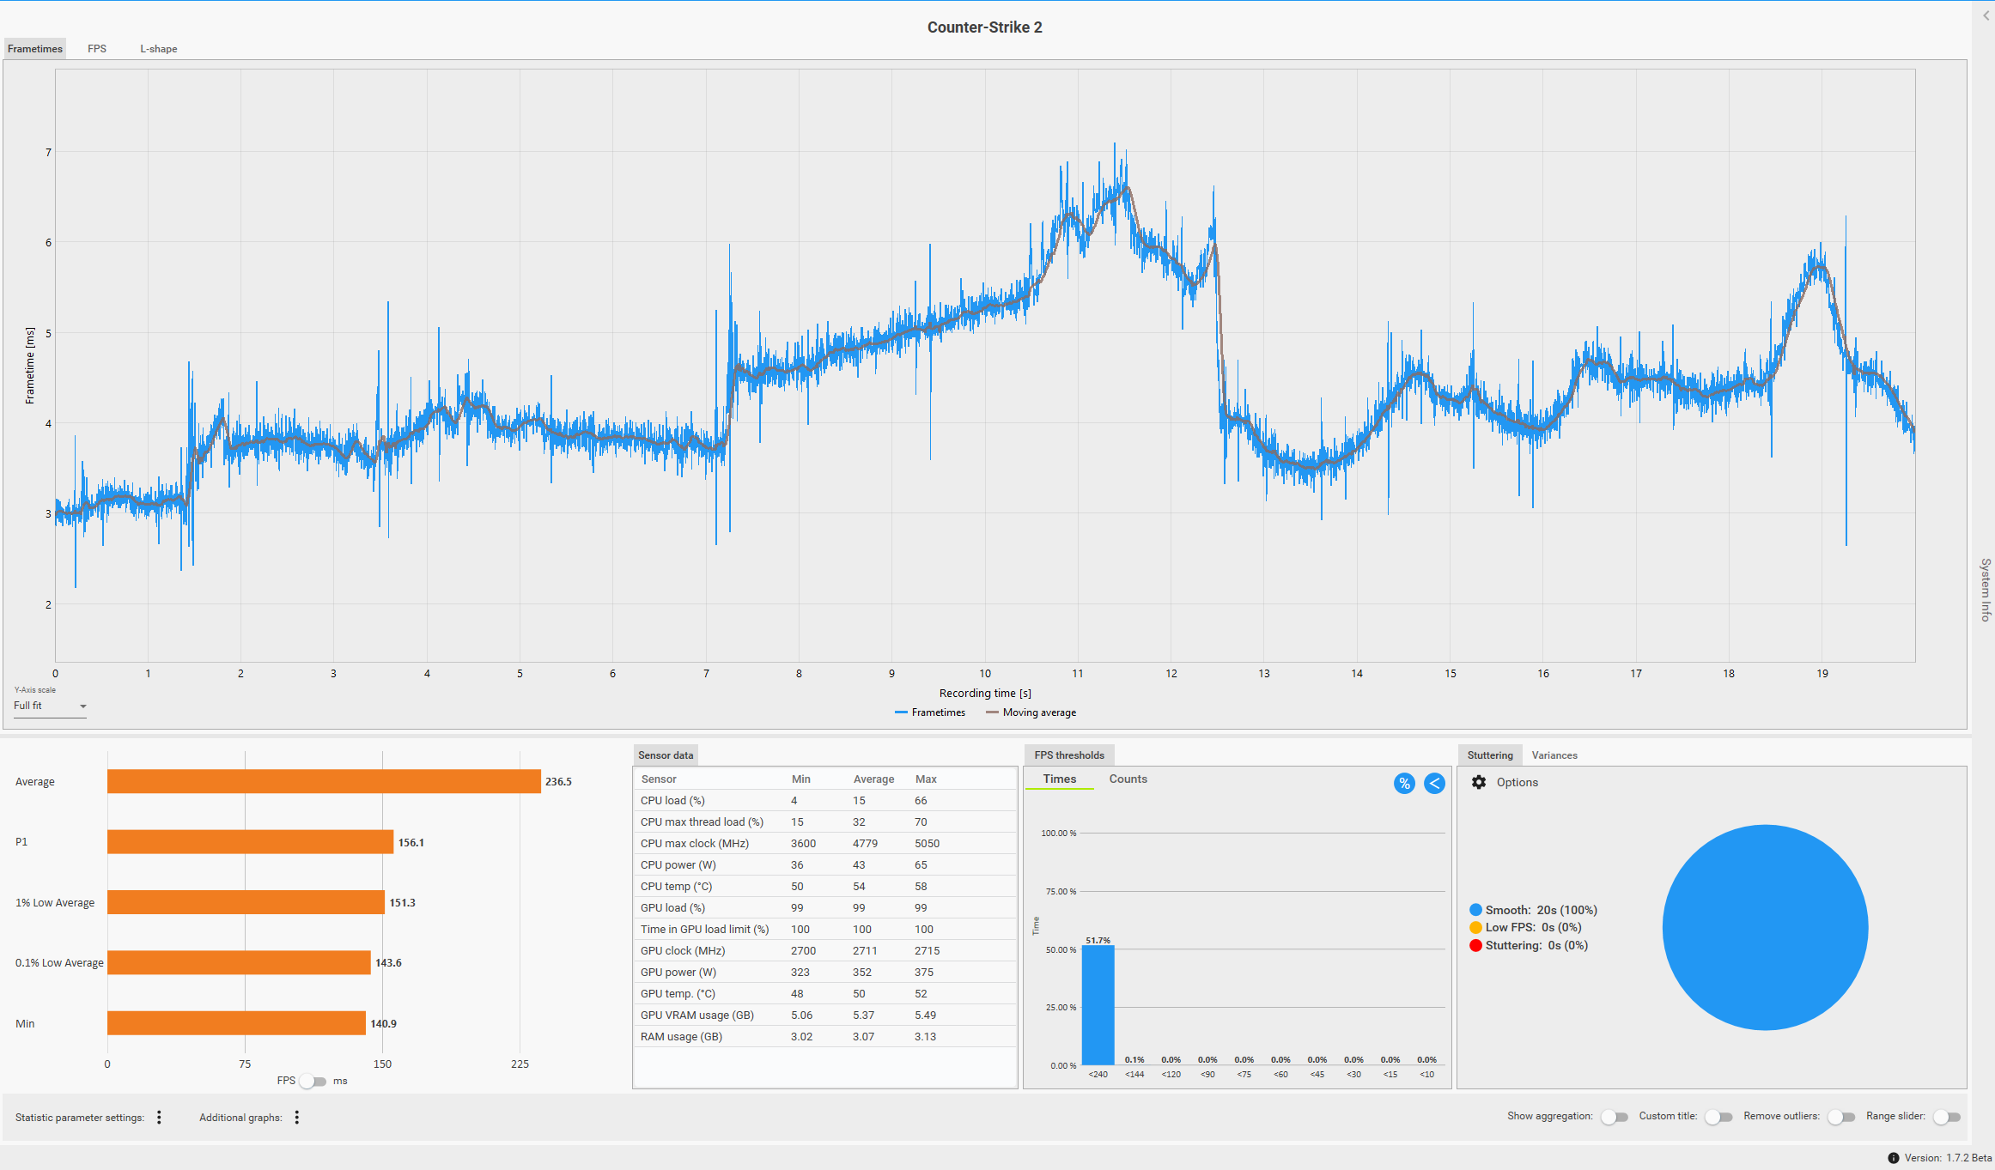Image resolution: width=1995 pixels, height=1170 pixels.
Task: Open Statistic parameter settings three-dot menu
Action: [x=159, y=1117]
